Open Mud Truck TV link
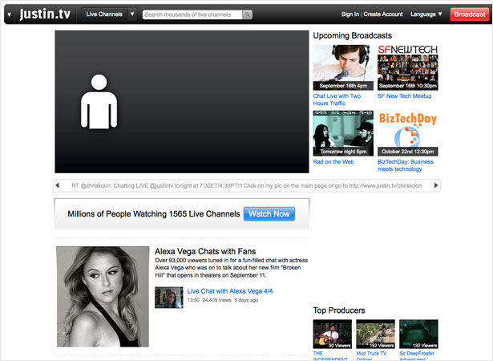The width and height of the screenshot is (493, 361). pos(371,355)
